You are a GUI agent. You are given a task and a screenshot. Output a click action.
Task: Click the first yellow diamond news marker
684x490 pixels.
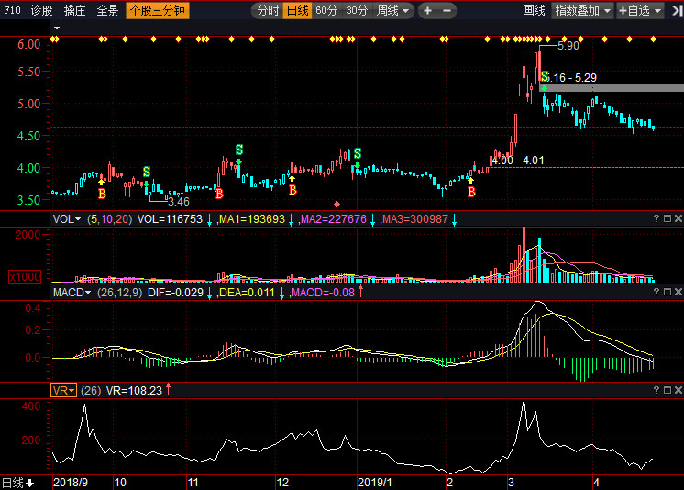pos(54,39)
